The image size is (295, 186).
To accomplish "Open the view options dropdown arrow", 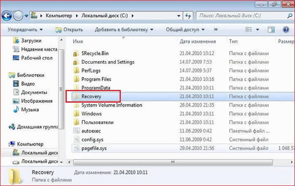I will pyautogui.click(x=257, y=30).
